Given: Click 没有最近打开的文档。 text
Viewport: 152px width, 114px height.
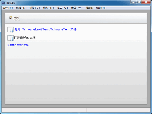Looking at the screenshot, I should pyautogui.click(x=18, y=45).
